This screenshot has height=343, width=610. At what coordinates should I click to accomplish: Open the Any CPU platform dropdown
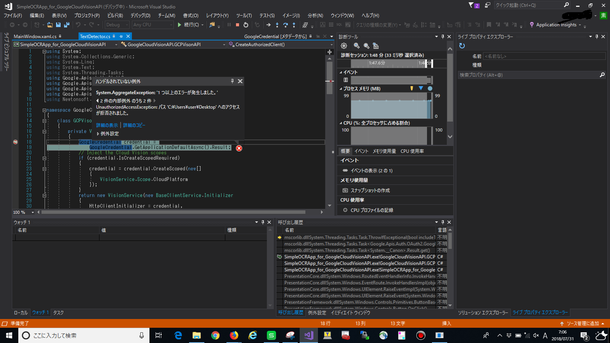(153, 25)
